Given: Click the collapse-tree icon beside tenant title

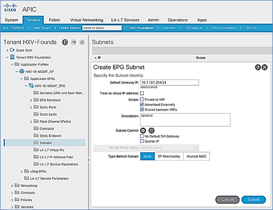Looking at the screenshot, I should (x=74, y=42).
